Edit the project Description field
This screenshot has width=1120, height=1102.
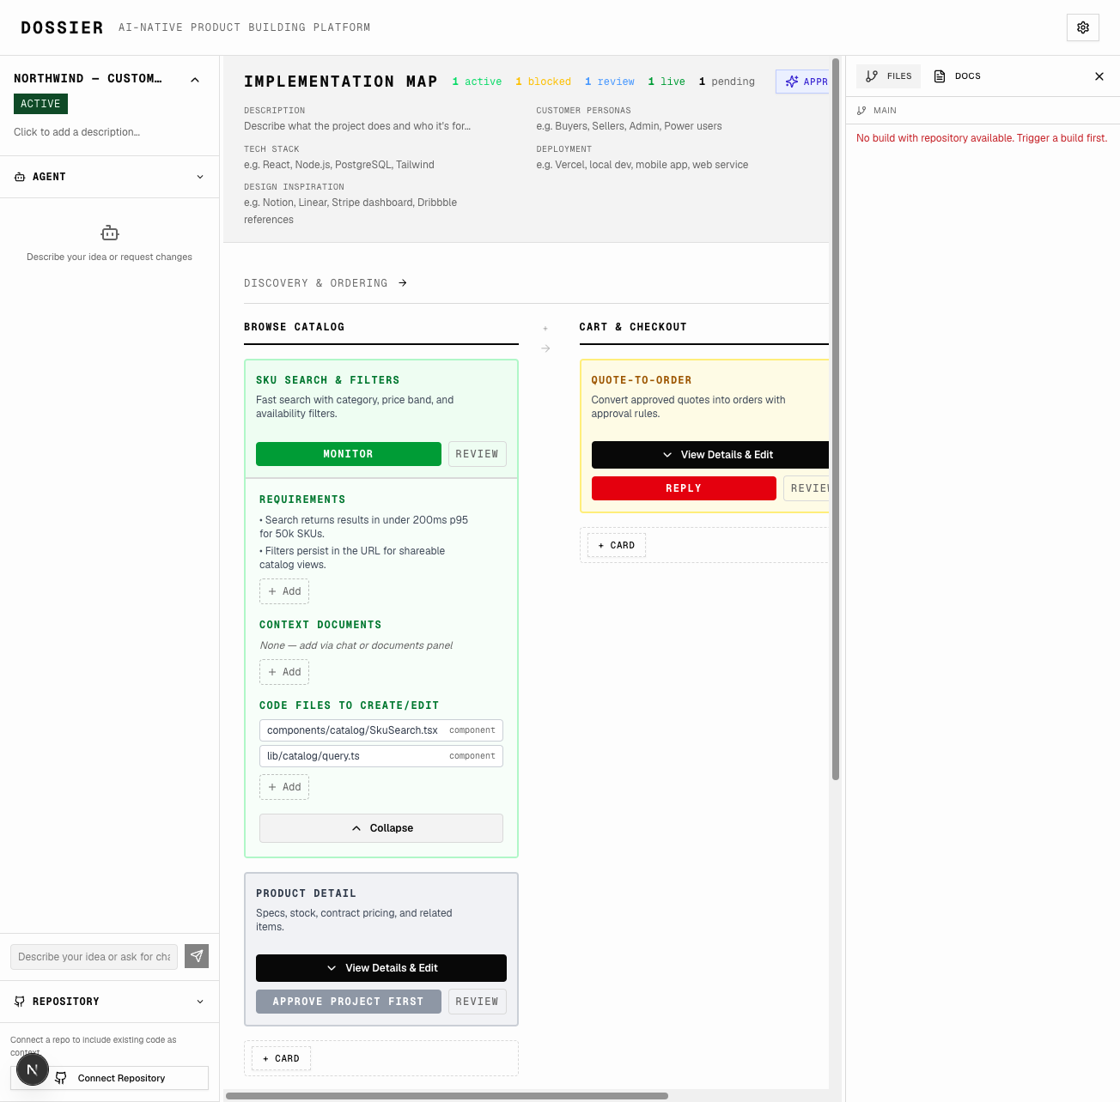[x=357, y=126]
